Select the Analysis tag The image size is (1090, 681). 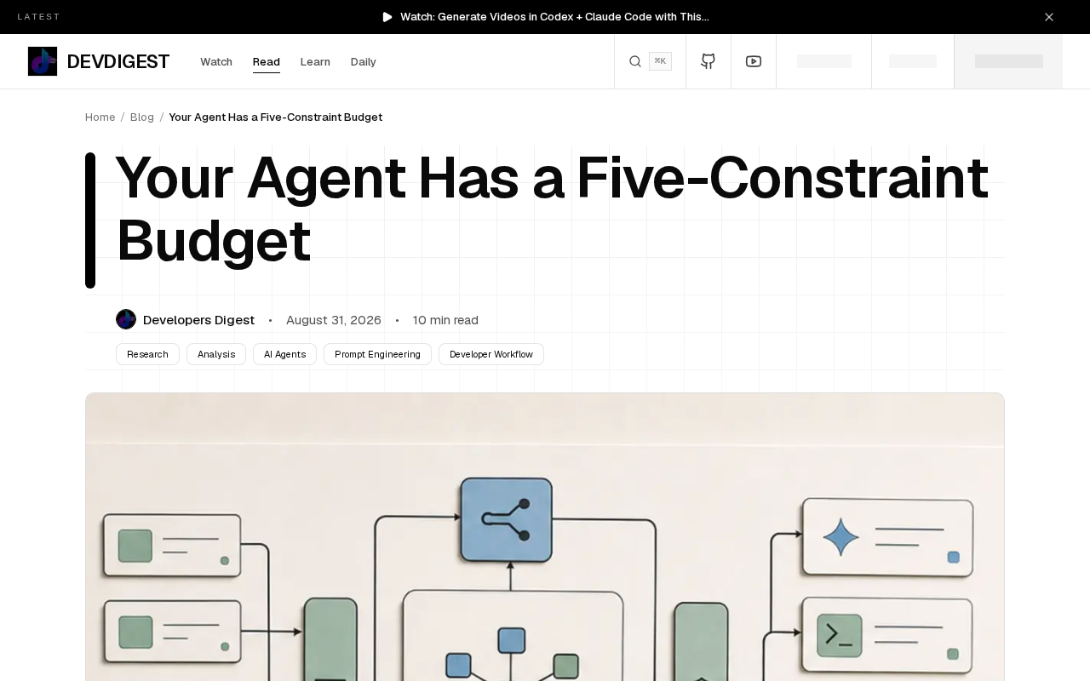pyautogui.click(x=216, y=354)
